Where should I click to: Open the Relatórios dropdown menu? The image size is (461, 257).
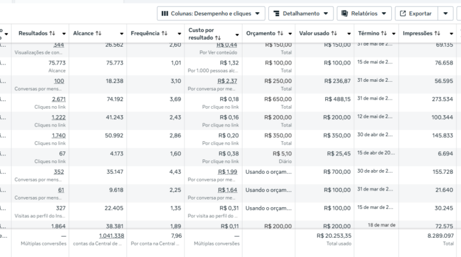point(364,13)
